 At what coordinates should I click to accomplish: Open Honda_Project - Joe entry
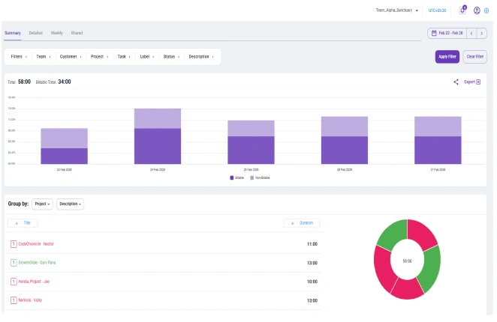pos(34,282)
